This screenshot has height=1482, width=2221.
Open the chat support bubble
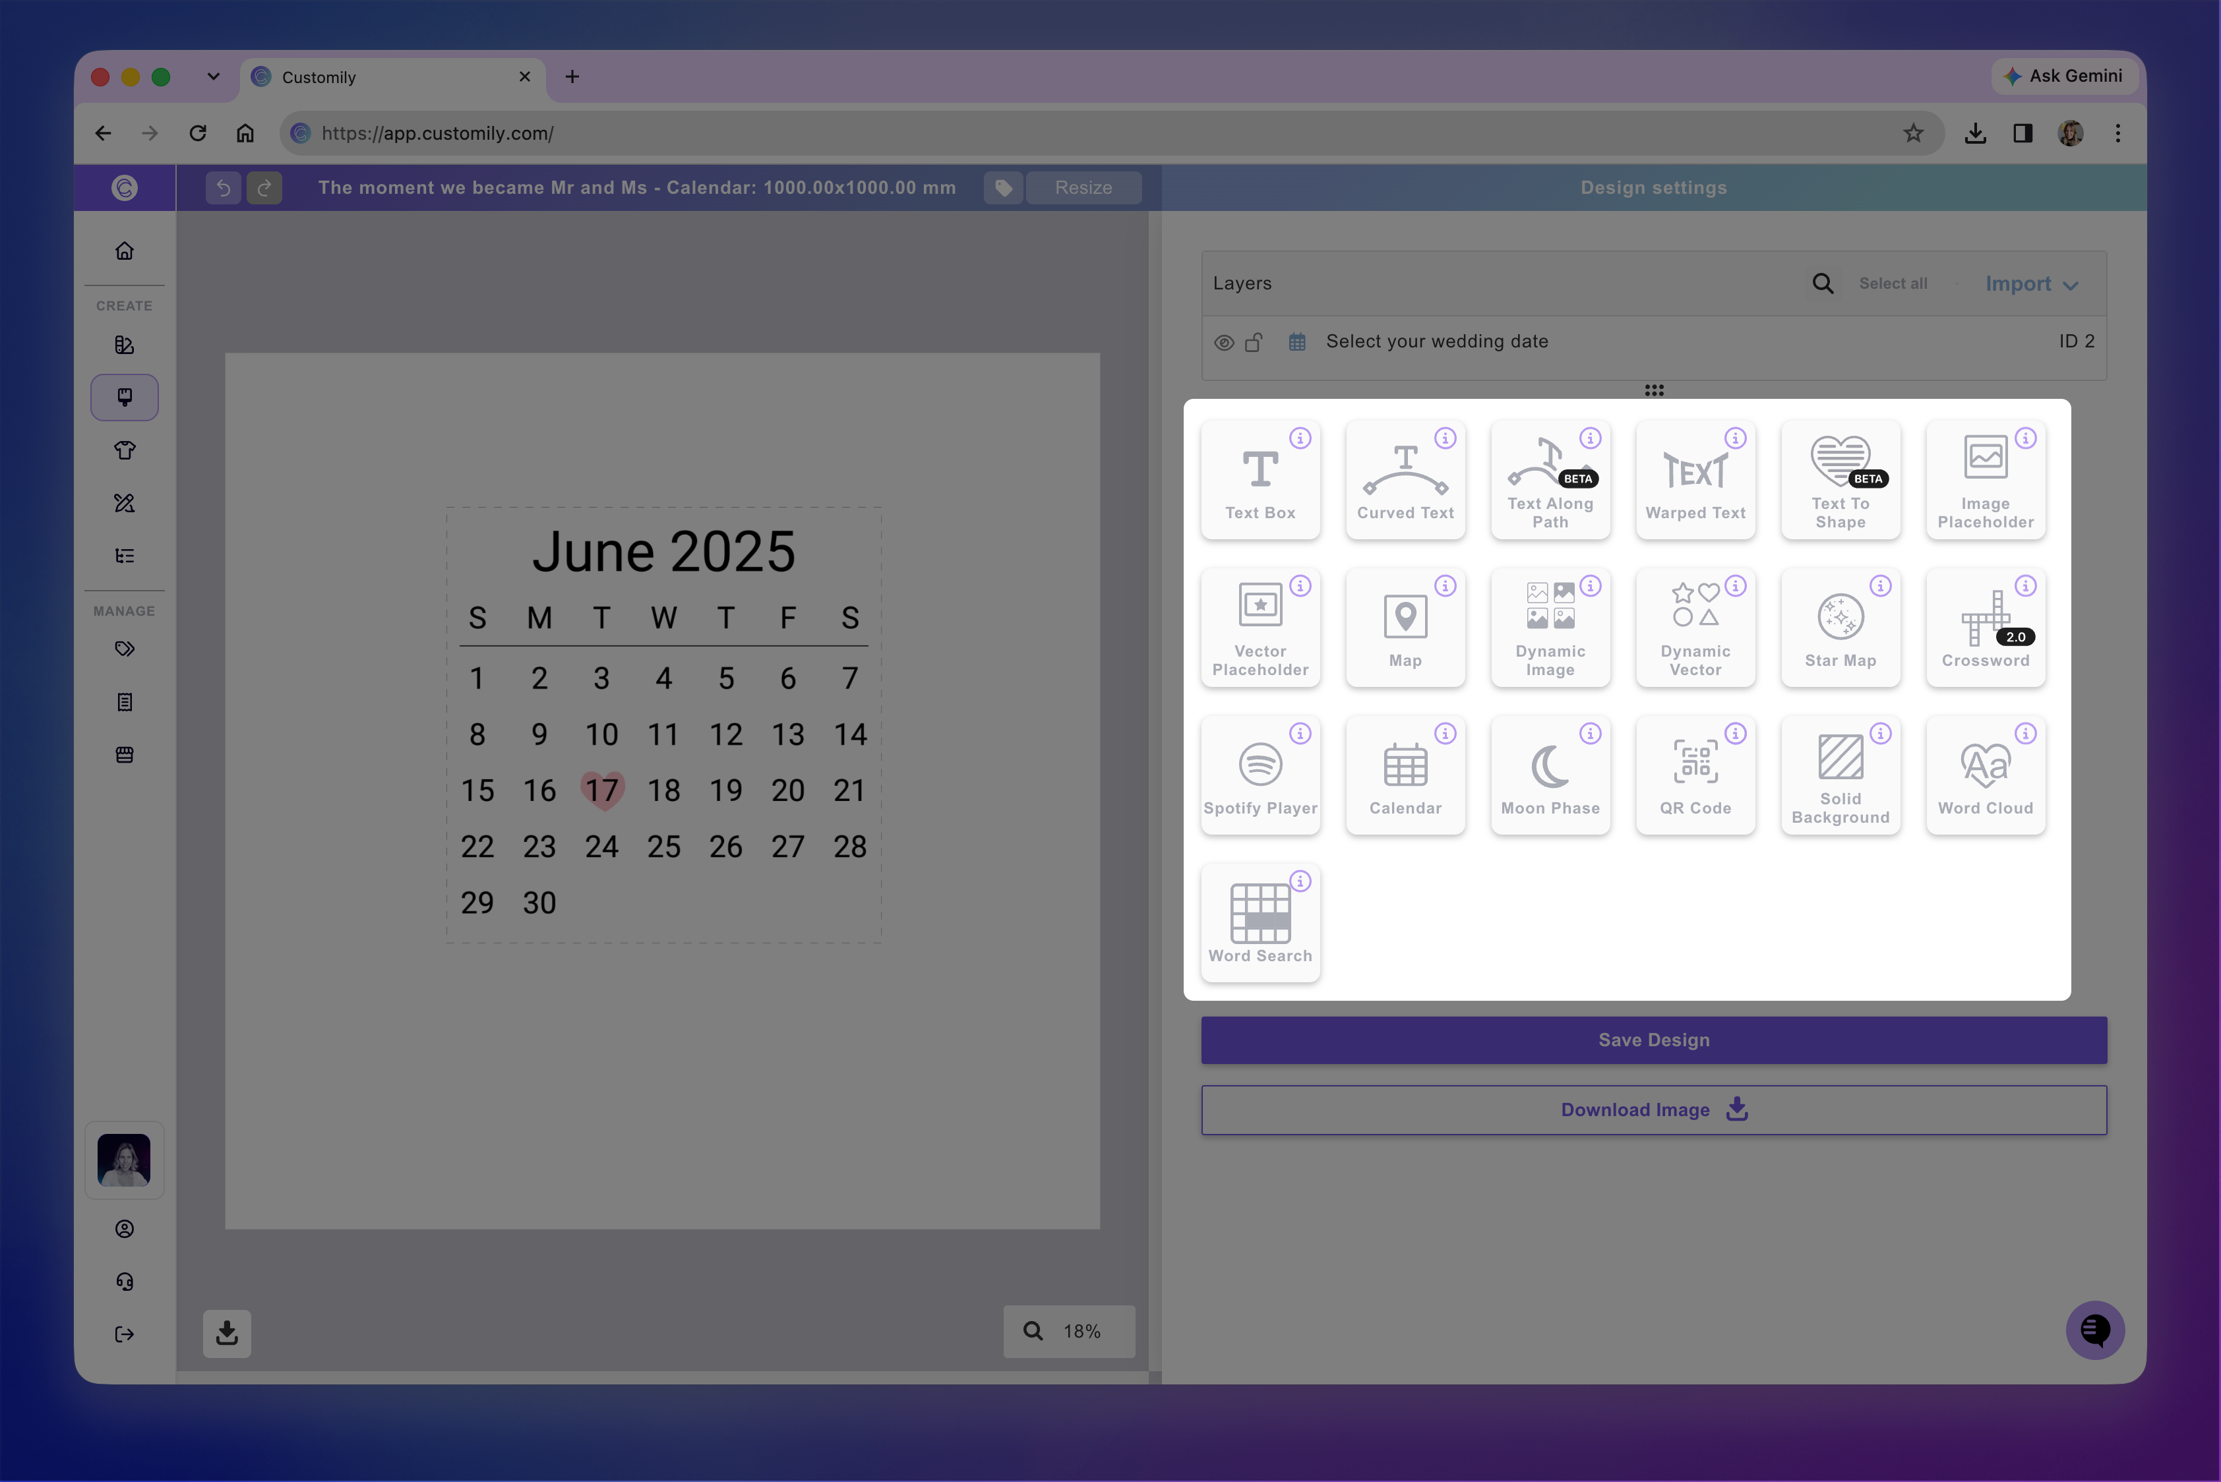pos(2094,1330)
